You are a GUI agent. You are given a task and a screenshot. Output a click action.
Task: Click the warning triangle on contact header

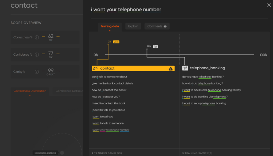tap(171, 68)
